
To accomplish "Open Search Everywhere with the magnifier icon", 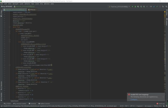I will (x=166, y=6).
